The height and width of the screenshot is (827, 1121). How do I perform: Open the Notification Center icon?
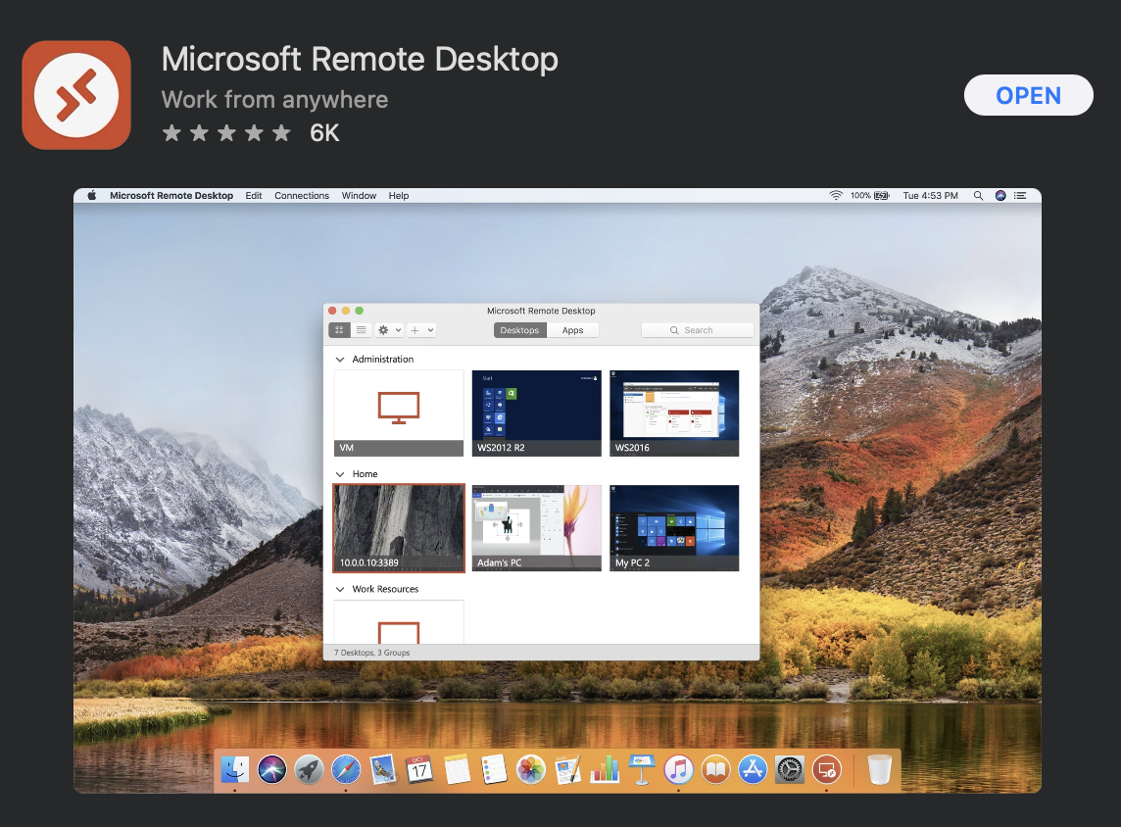click(x=1020, y=195)
